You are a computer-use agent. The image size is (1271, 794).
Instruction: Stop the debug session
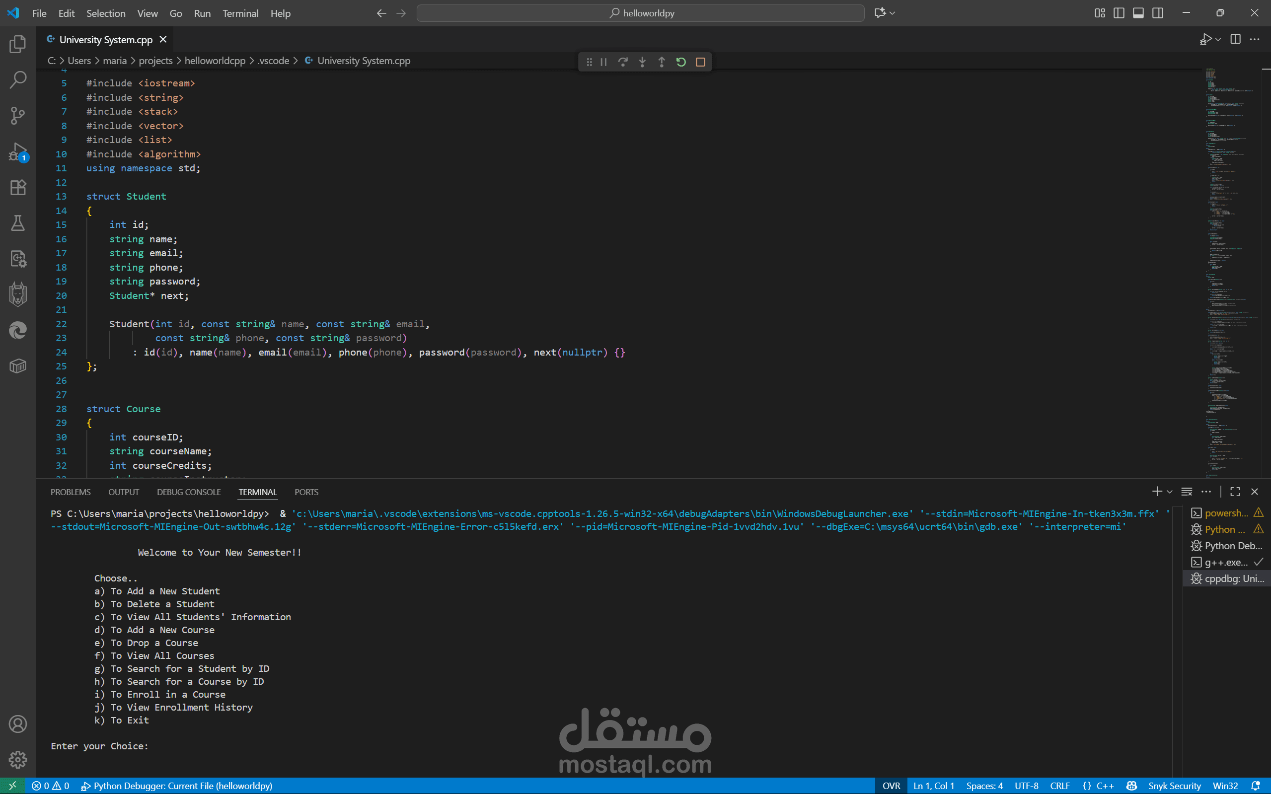pos(701,62)
